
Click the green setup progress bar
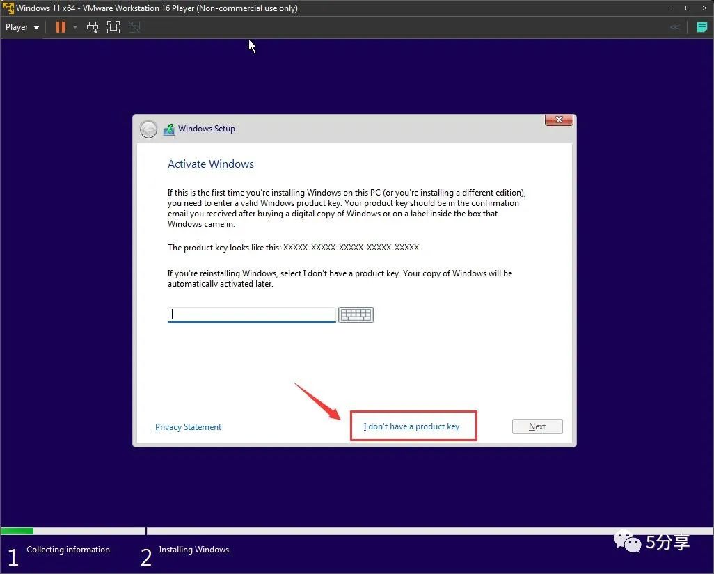tap(17, 531)
